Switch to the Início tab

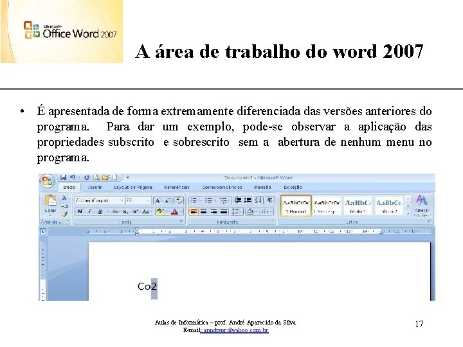click(69, 188)
